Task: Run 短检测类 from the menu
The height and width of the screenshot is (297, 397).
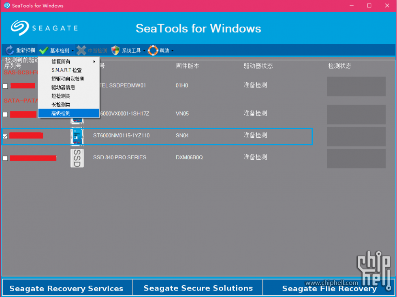Action: coord(68,96)
